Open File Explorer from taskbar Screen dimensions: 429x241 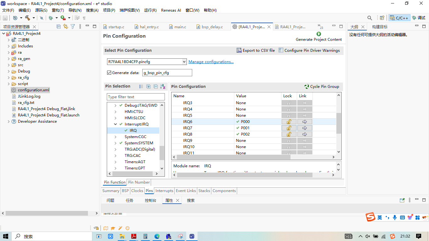(x=122, y=236)
